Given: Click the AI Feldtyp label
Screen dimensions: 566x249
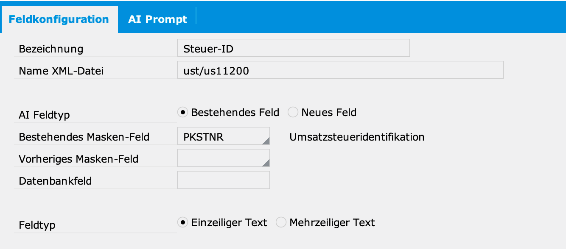Looking at the screenshot, I should click(x=44, y=115).
